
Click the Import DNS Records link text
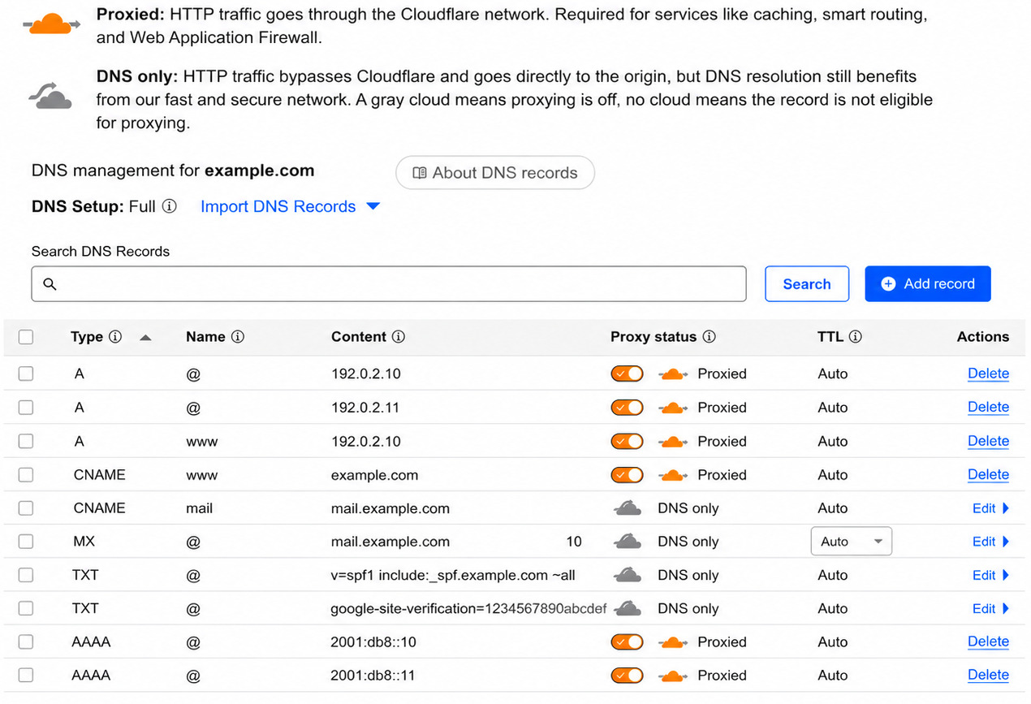(x=278, y=207)
